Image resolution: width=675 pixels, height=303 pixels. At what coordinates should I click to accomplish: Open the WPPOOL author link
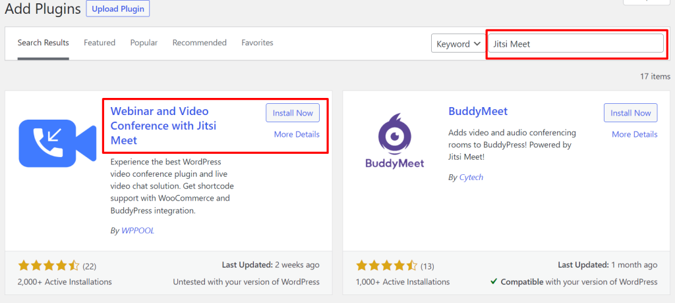click(x=138, y=231)
